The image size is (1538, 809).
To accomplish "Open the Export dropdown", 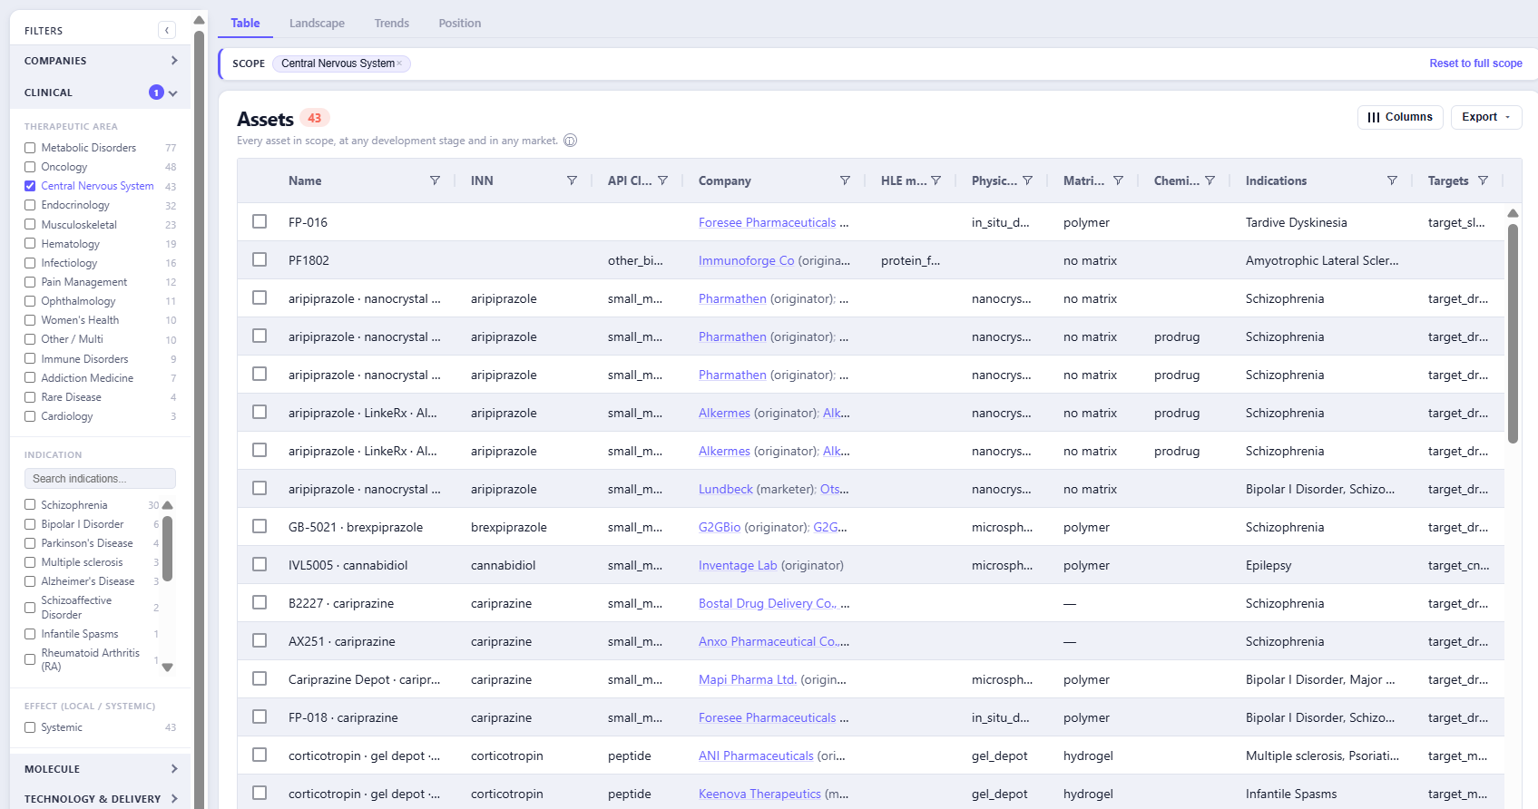I will click(x=1486, y=117).
